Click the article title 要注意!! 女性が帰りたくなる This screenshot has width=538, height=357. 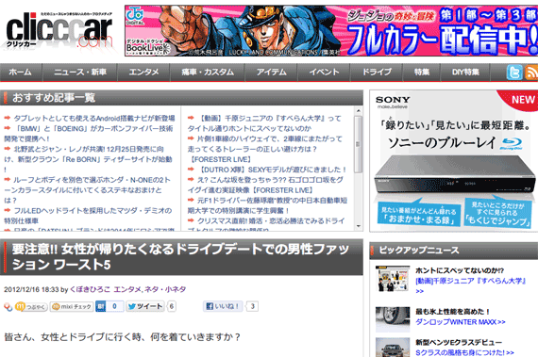(180, 257)
